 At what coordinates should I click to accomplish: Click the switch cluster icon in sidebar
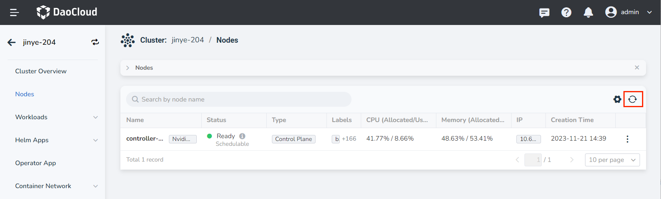point(95,42)
